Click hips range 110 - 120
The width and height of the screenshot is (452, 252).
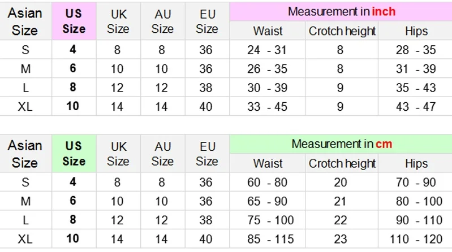(416, 238)
